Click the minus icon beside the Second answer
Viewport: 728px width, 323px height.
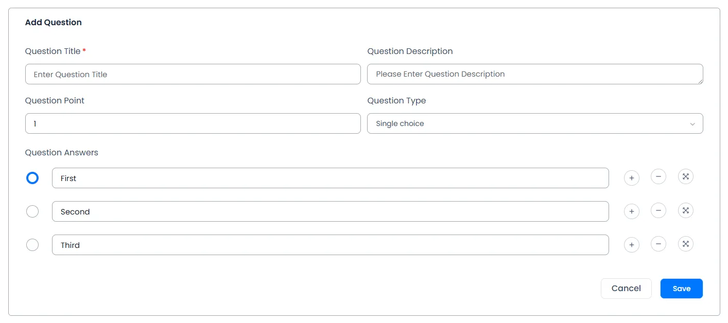click(658, 210)
